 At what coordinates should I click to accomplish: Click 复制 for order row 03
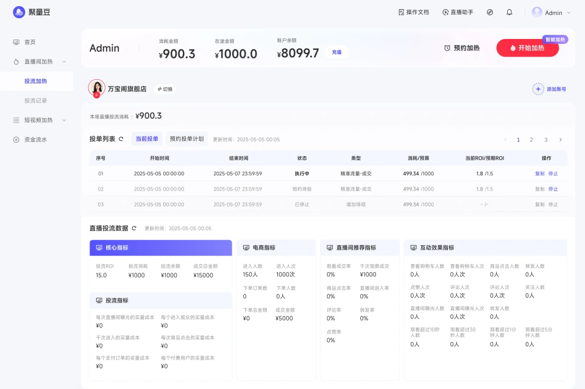(540, 204)
